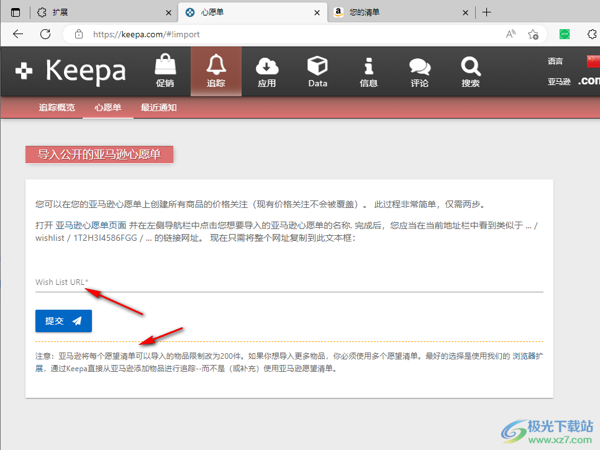Add this page to favorites
The width and height of the screenshot is (600, 450).
533,34
